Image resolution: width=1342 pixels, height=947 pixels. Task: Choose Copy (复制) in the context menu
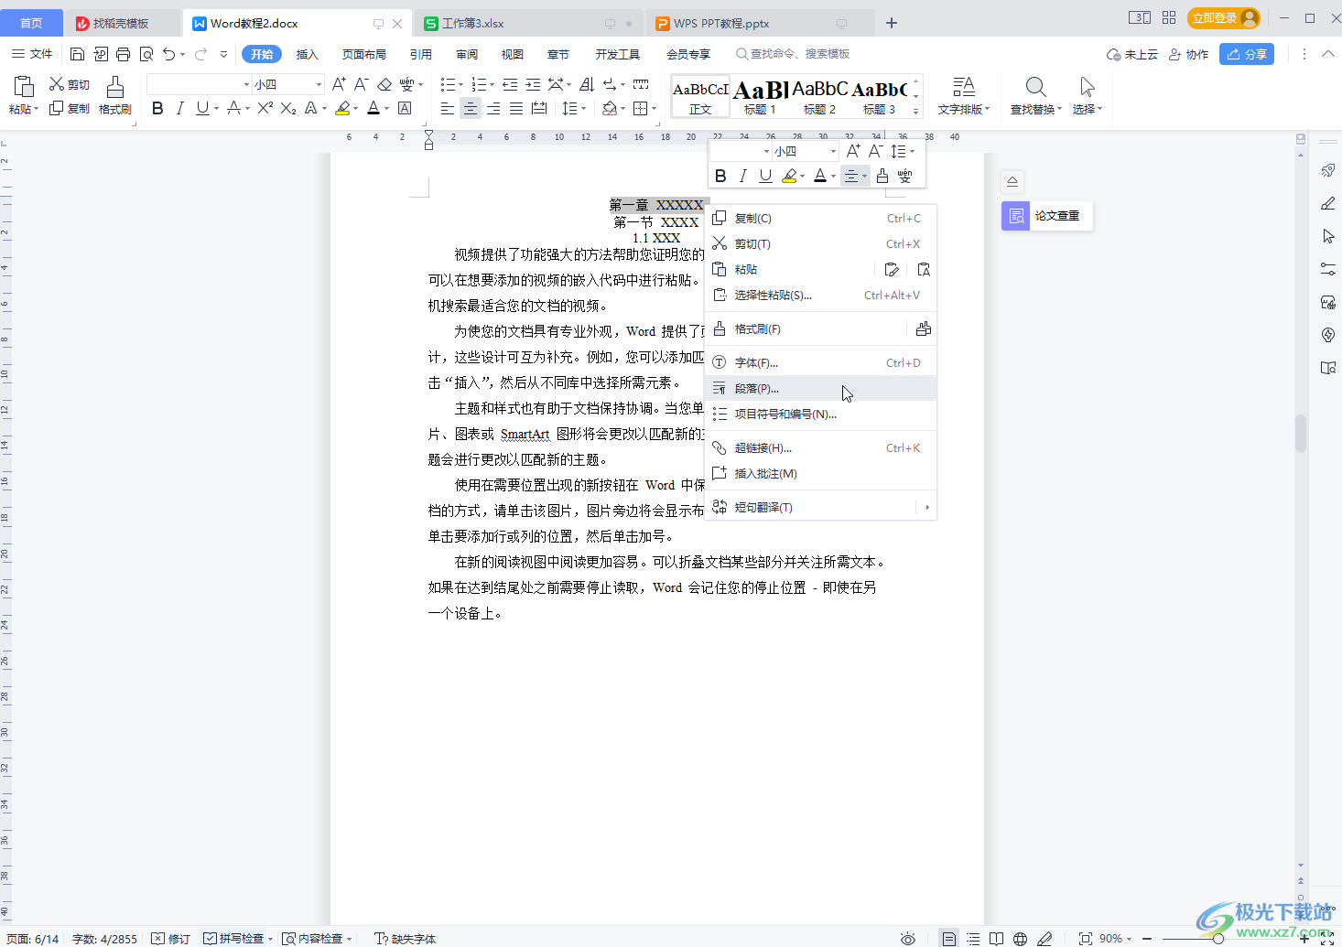(821, 218)
